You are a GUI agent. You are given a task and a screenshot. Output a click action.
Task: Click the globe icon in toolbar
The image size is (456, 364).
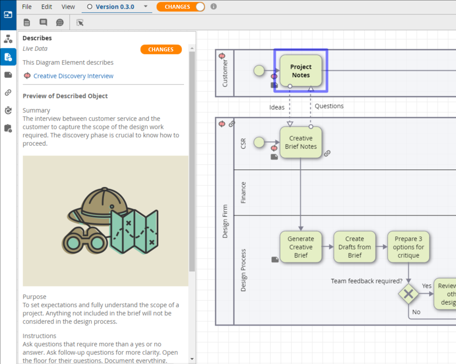pyautogui.click(x=60, y=23)
